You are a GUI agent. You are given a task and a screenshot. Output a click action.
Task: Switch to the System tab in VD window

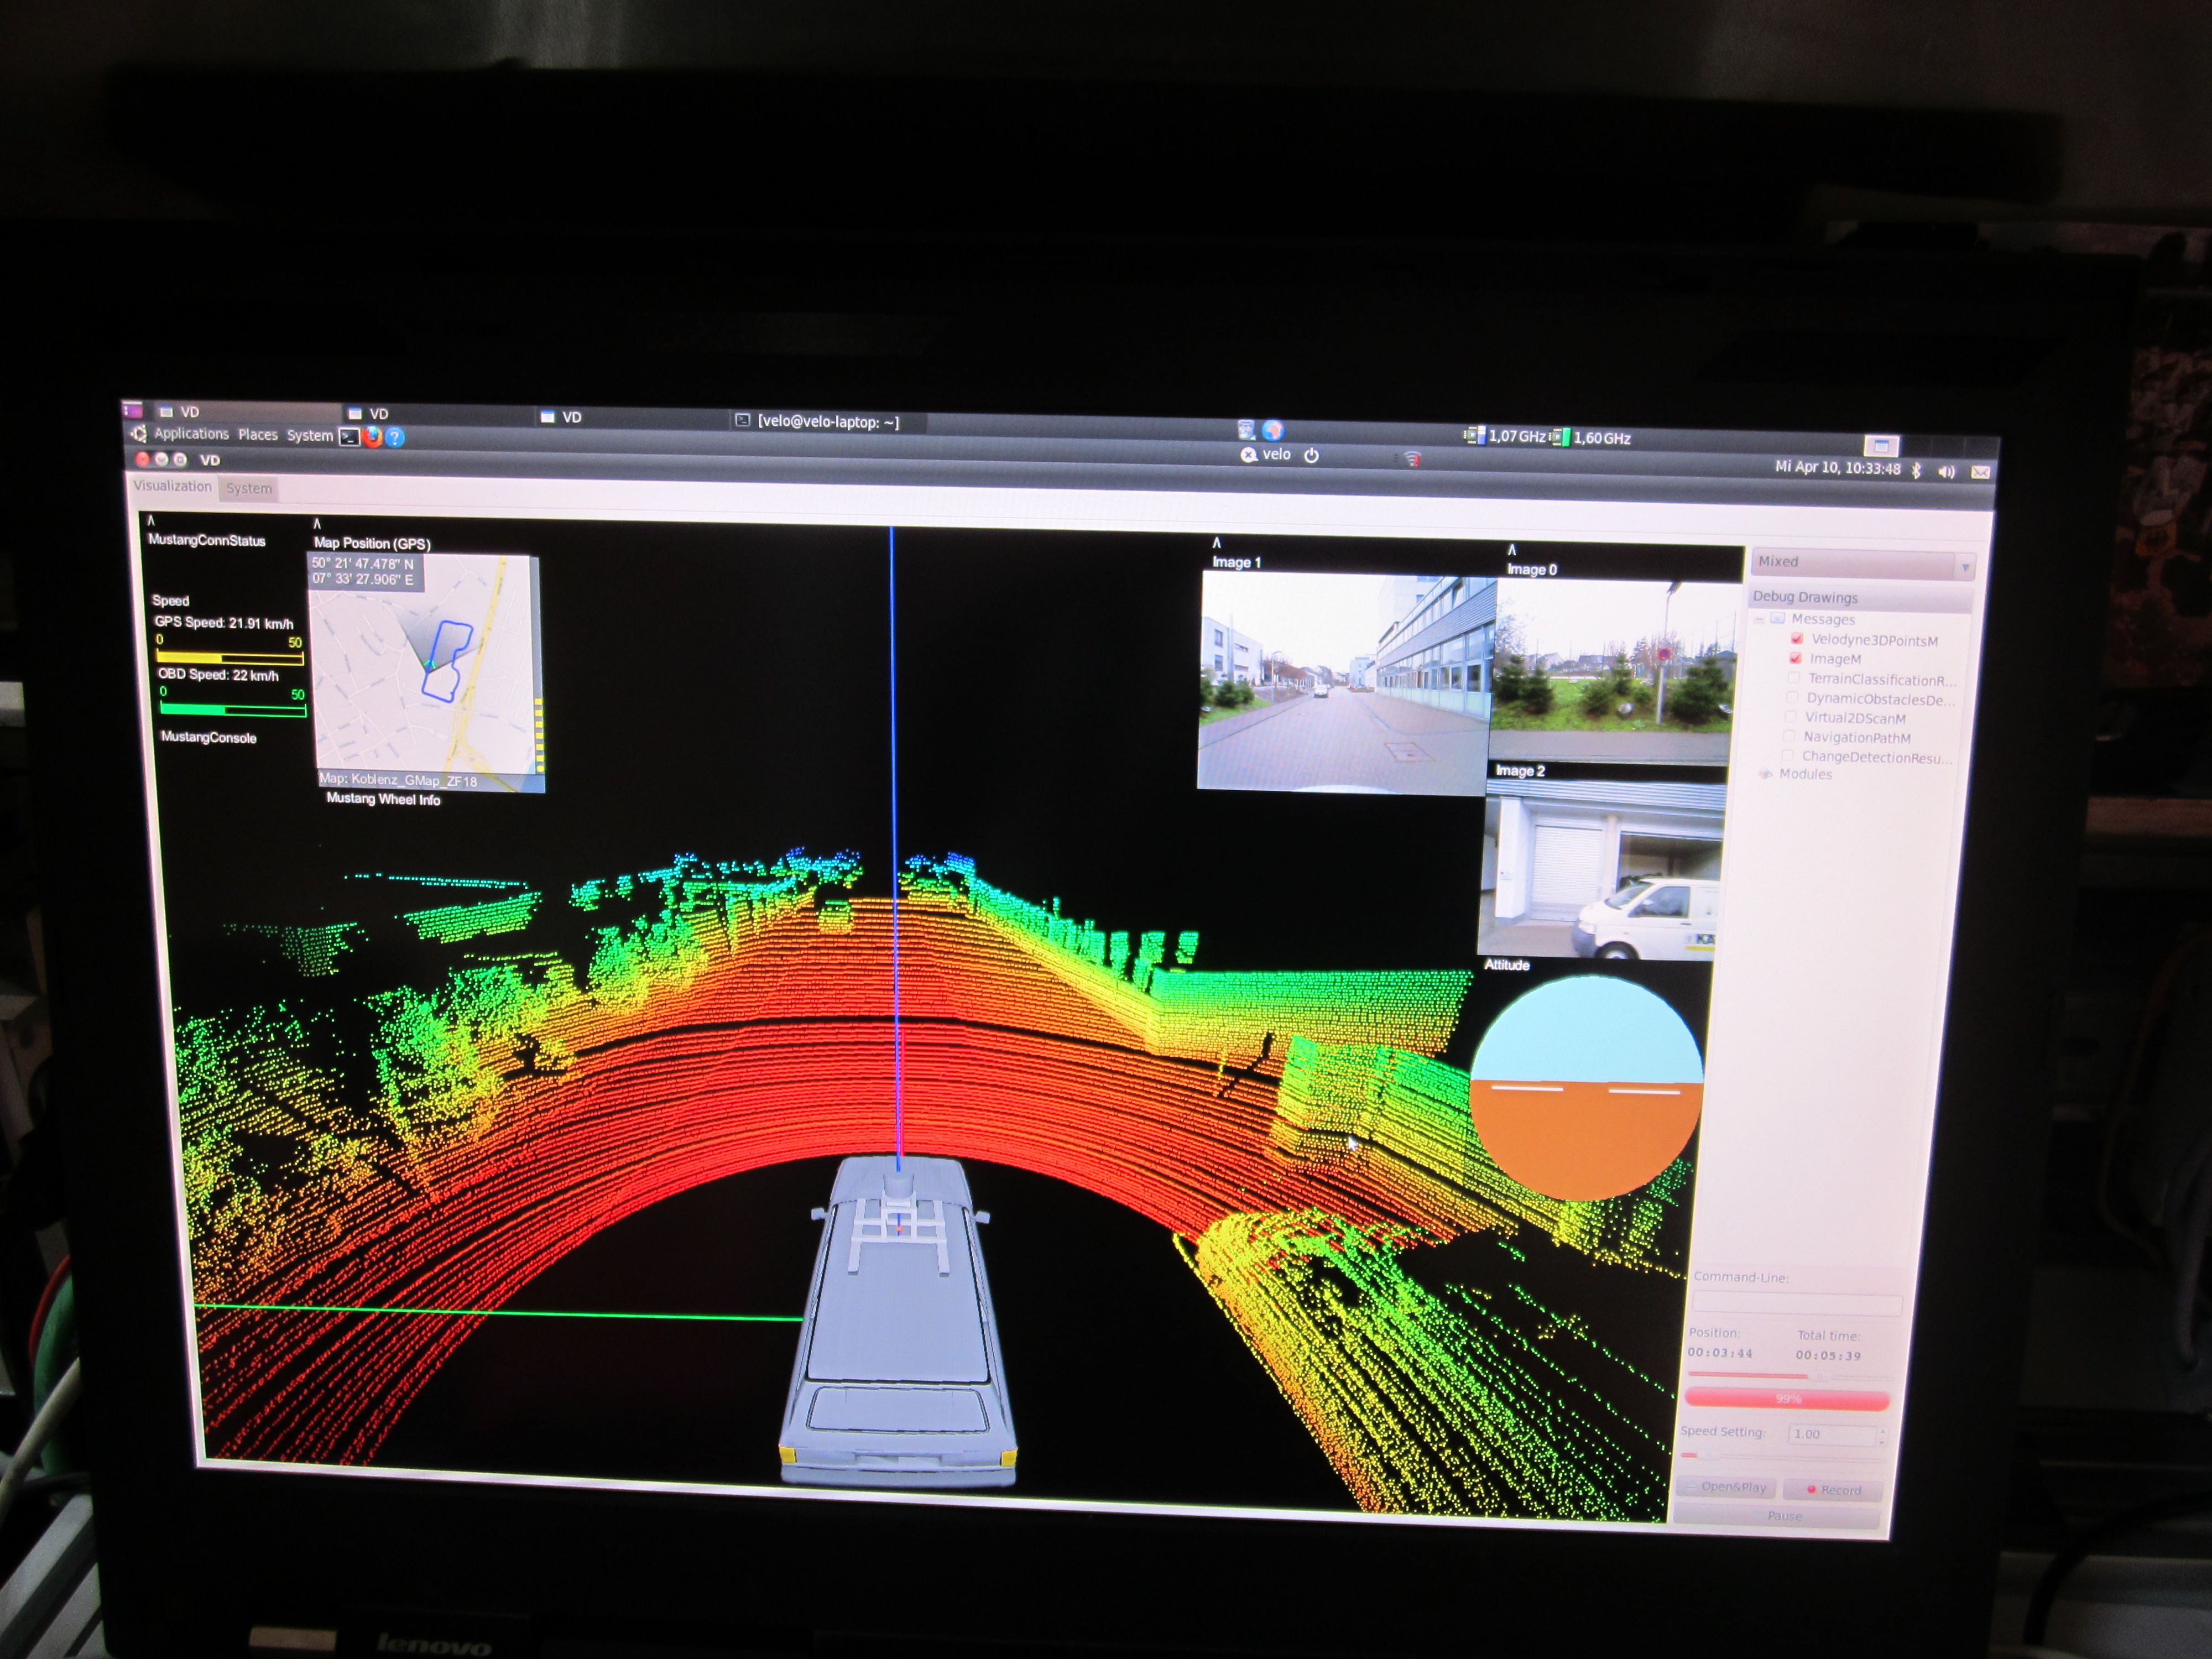pyautogui.click(x=249, y=488)
